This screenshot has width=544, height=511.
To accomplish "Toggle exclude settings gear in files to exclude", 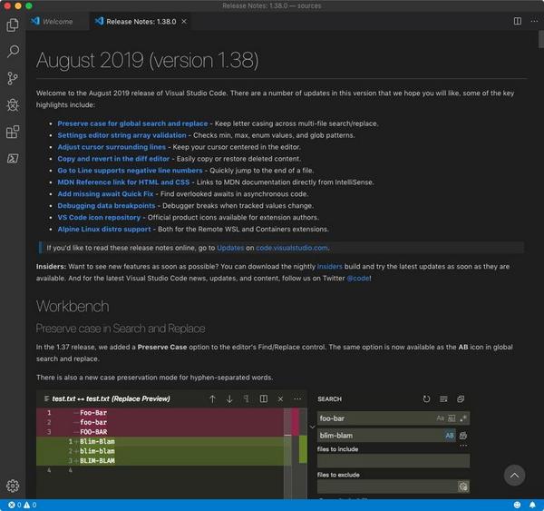I will point(463,486).
